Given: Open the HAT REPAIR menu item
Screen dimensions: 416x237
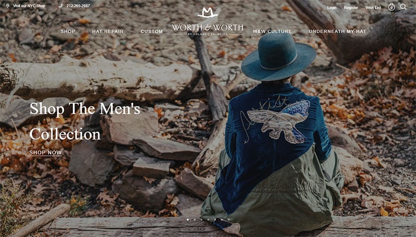Looking at the screenshot, I should click(x=108, y=31).
